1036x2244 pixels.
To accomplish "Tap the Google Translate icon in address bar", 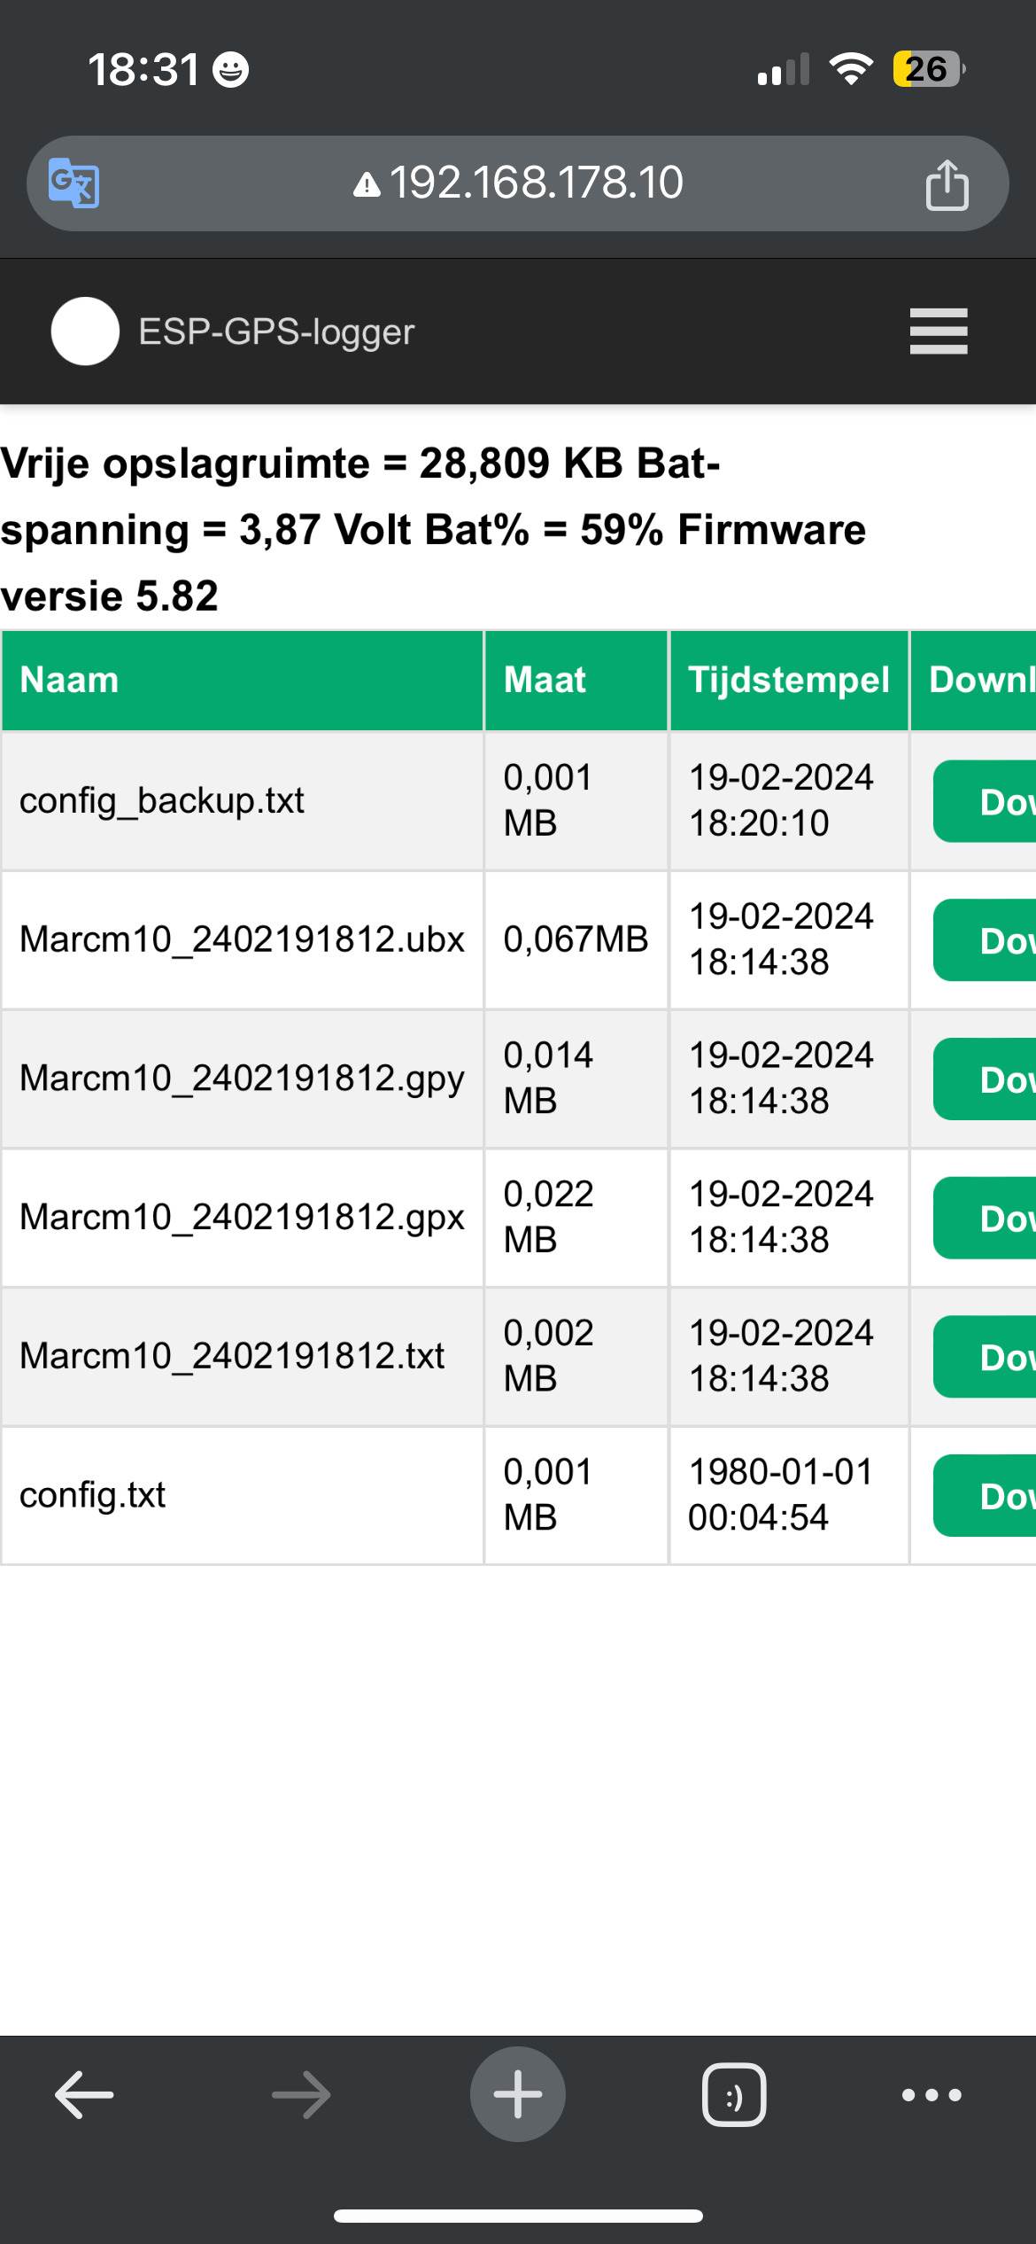I will (73, 183).
